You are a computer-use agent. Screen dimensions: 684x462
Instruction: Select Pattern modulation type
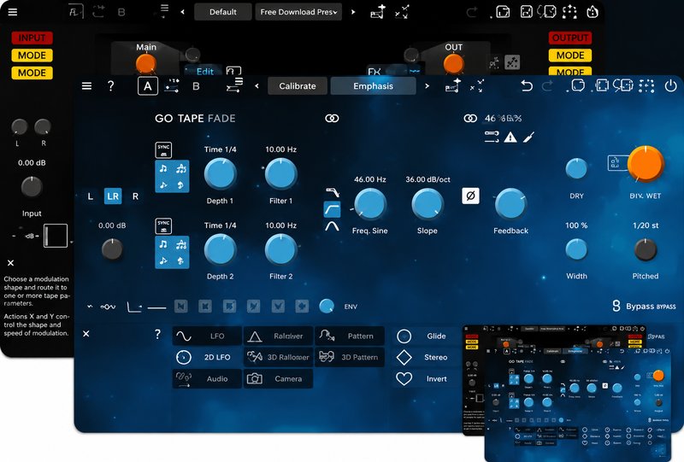(x=350, y=336)
